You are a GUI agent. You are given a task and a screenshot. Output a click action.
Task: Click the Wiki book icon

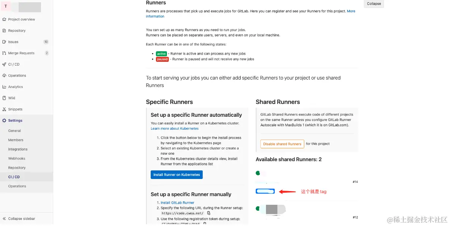4,98
